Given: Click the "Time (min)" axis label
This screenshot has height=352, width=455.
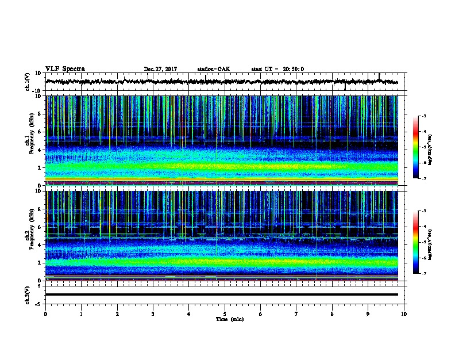Looking at the screenshot, I should click(230, 319).
